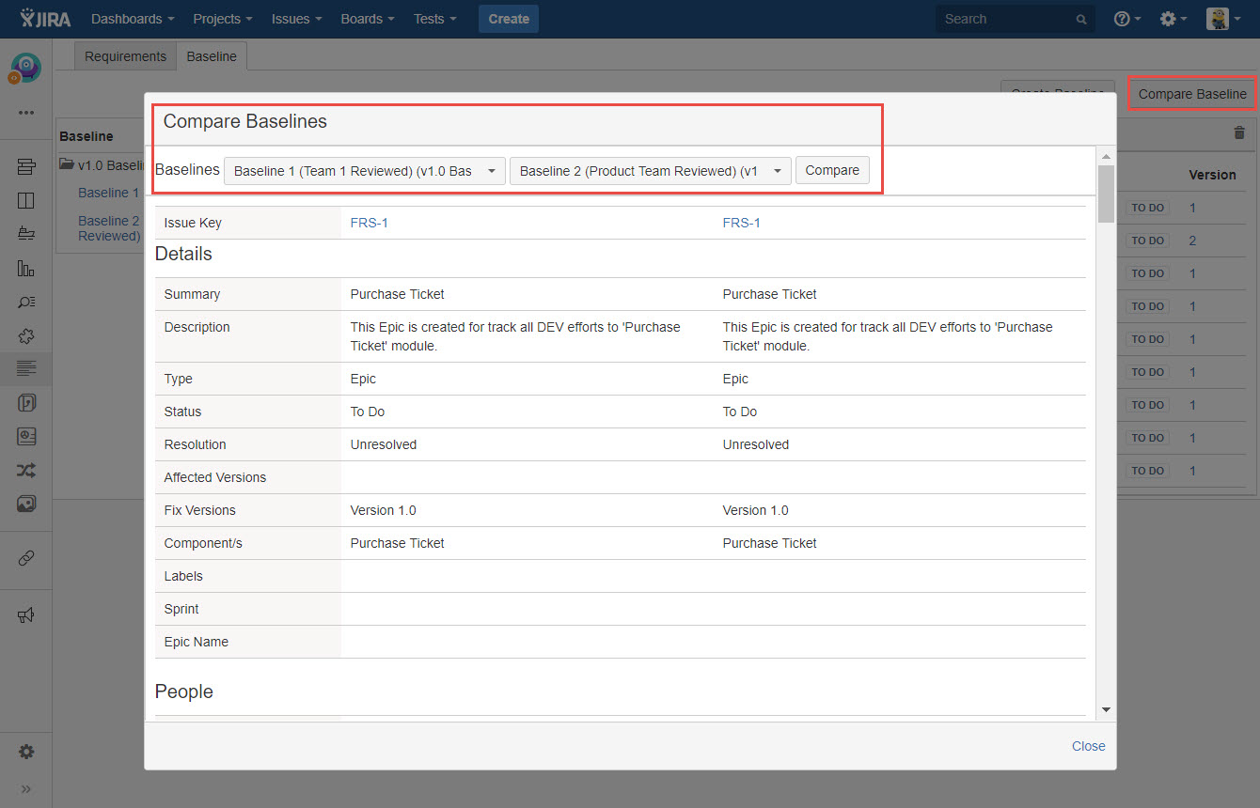The height and width of the screenshot is (808, 1260).
Task: Click the dialog scrollbar down arrow
Action: pyautogui.click(x=1106, y=710)
